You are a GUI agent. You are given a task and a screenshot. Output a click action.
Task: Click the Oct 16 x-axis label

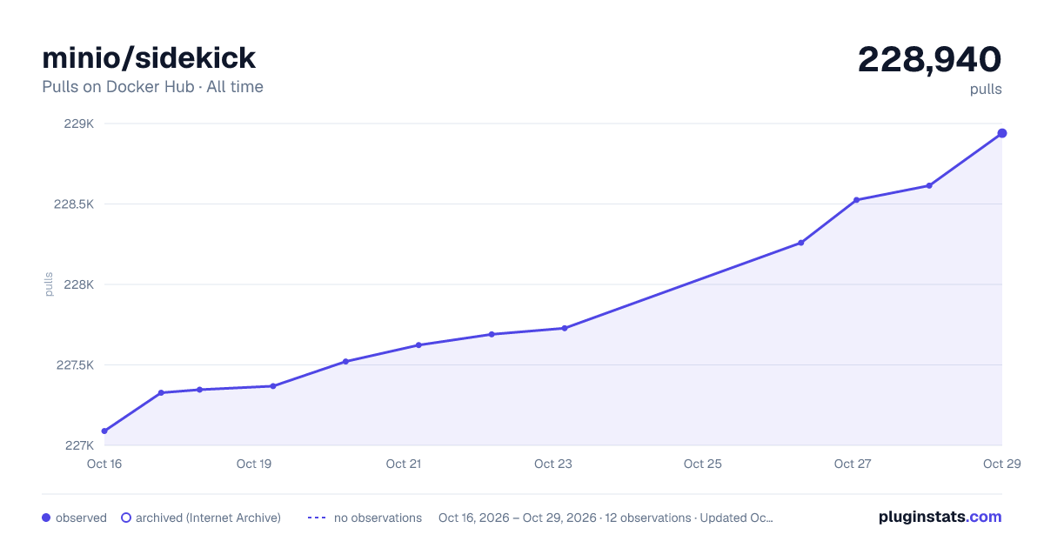[x=104, y=464]
